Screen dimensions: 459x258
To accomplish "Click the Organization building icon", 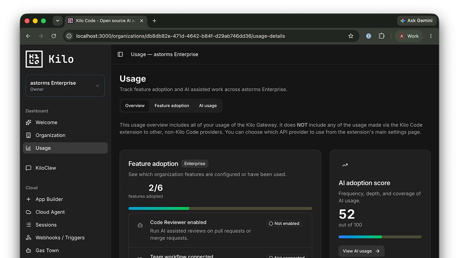I will pos(28,135).
